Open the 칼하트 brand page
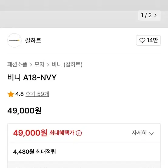 [33, 40]
